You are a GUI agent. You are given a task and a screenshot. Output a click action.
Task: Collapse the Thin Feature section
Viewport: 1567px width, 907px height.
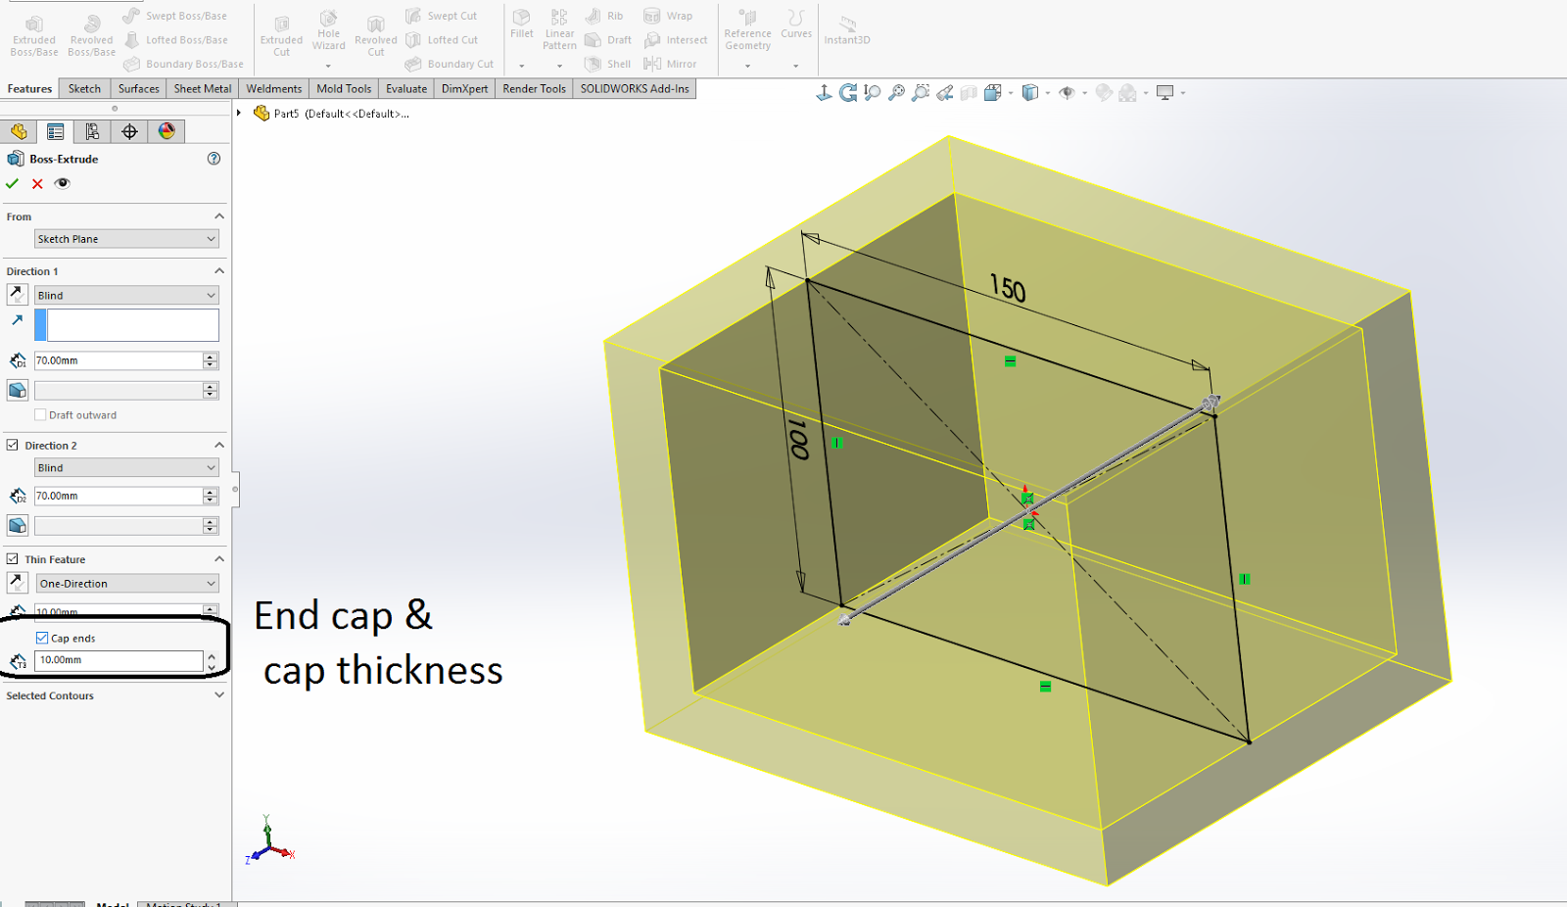[218, 558]
